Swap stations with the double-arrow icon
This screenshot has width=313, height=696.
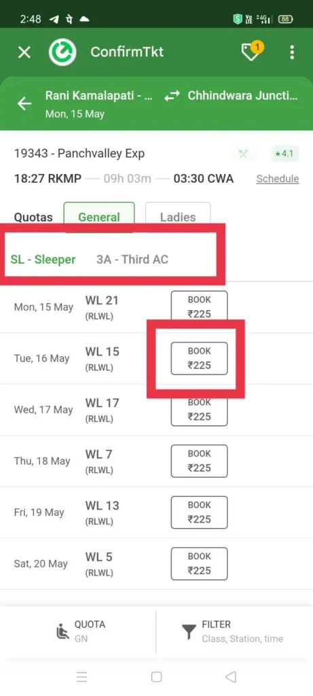[x=170, y=97]
